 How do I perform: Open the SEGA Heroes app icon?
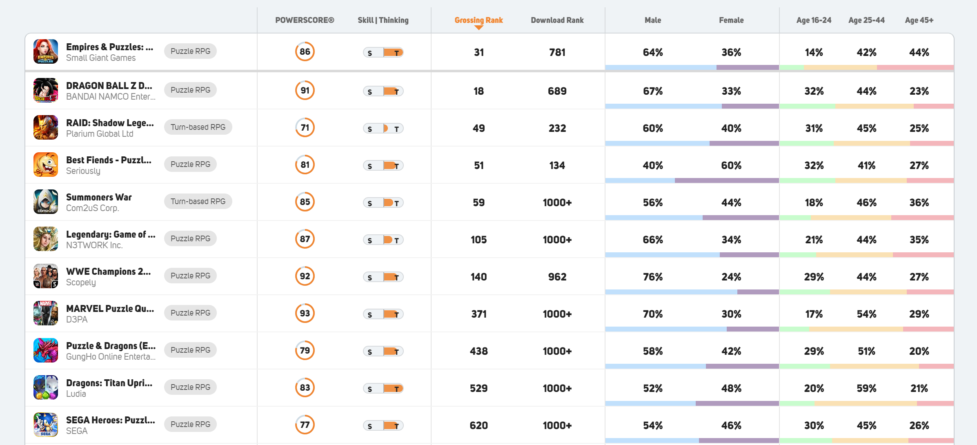click(46, 425)
